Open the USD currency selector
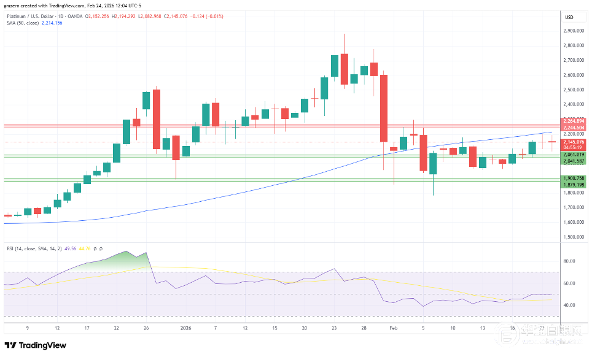592x357 pixels. pos(569,17)
